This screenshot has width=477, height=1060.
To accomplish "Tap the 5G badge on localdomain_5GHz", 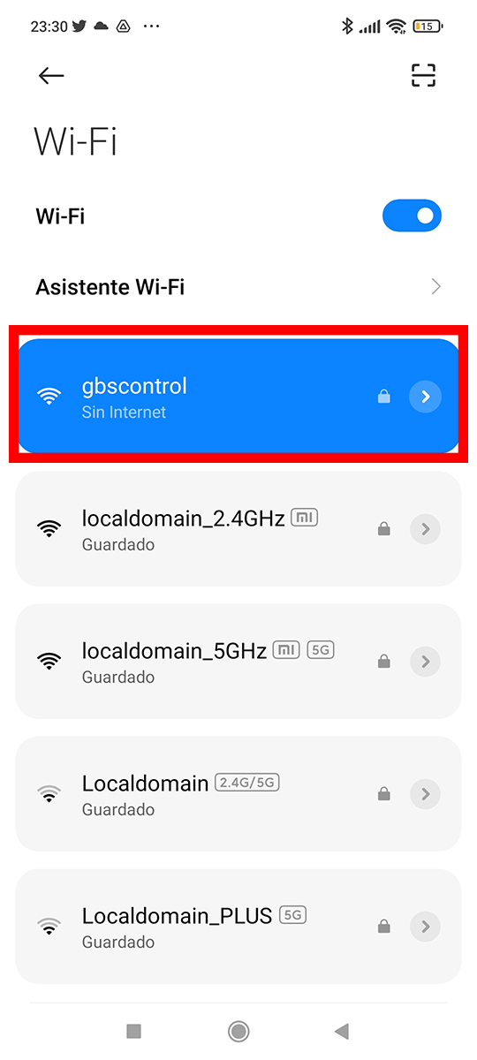I will click(x=321, y=651).
